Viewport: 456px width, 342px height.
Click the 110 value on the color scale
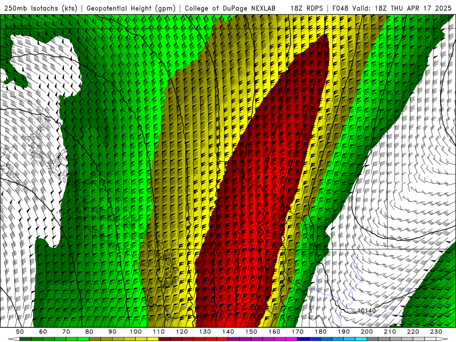[159, 332]
